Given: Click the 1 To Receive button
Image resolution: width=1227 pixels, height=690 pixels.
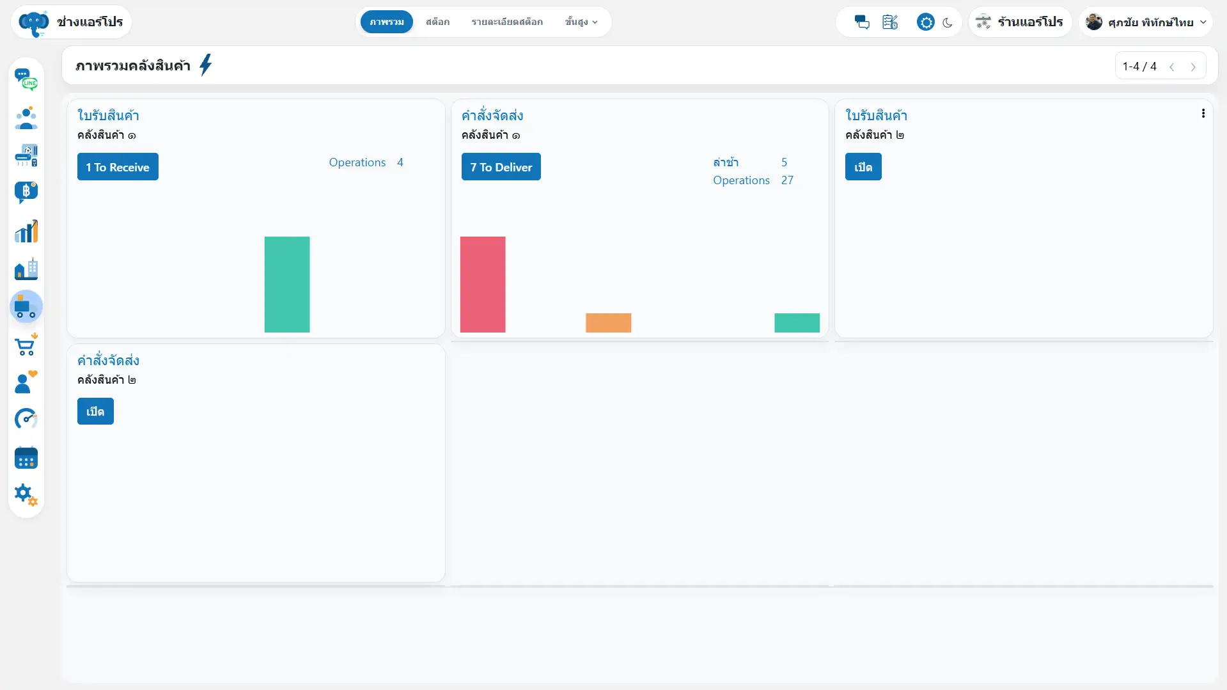Looking at the screenshot, I should [x=118, y=167].
